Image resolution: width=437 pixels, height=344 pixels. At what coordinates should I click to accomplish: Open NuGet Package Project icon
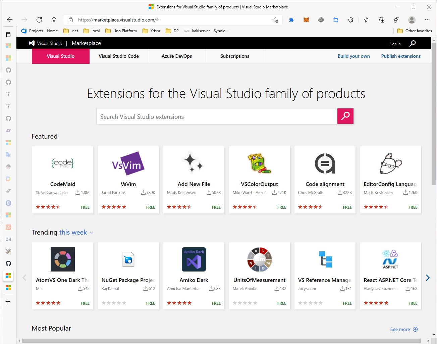click(x=128, y=259)
